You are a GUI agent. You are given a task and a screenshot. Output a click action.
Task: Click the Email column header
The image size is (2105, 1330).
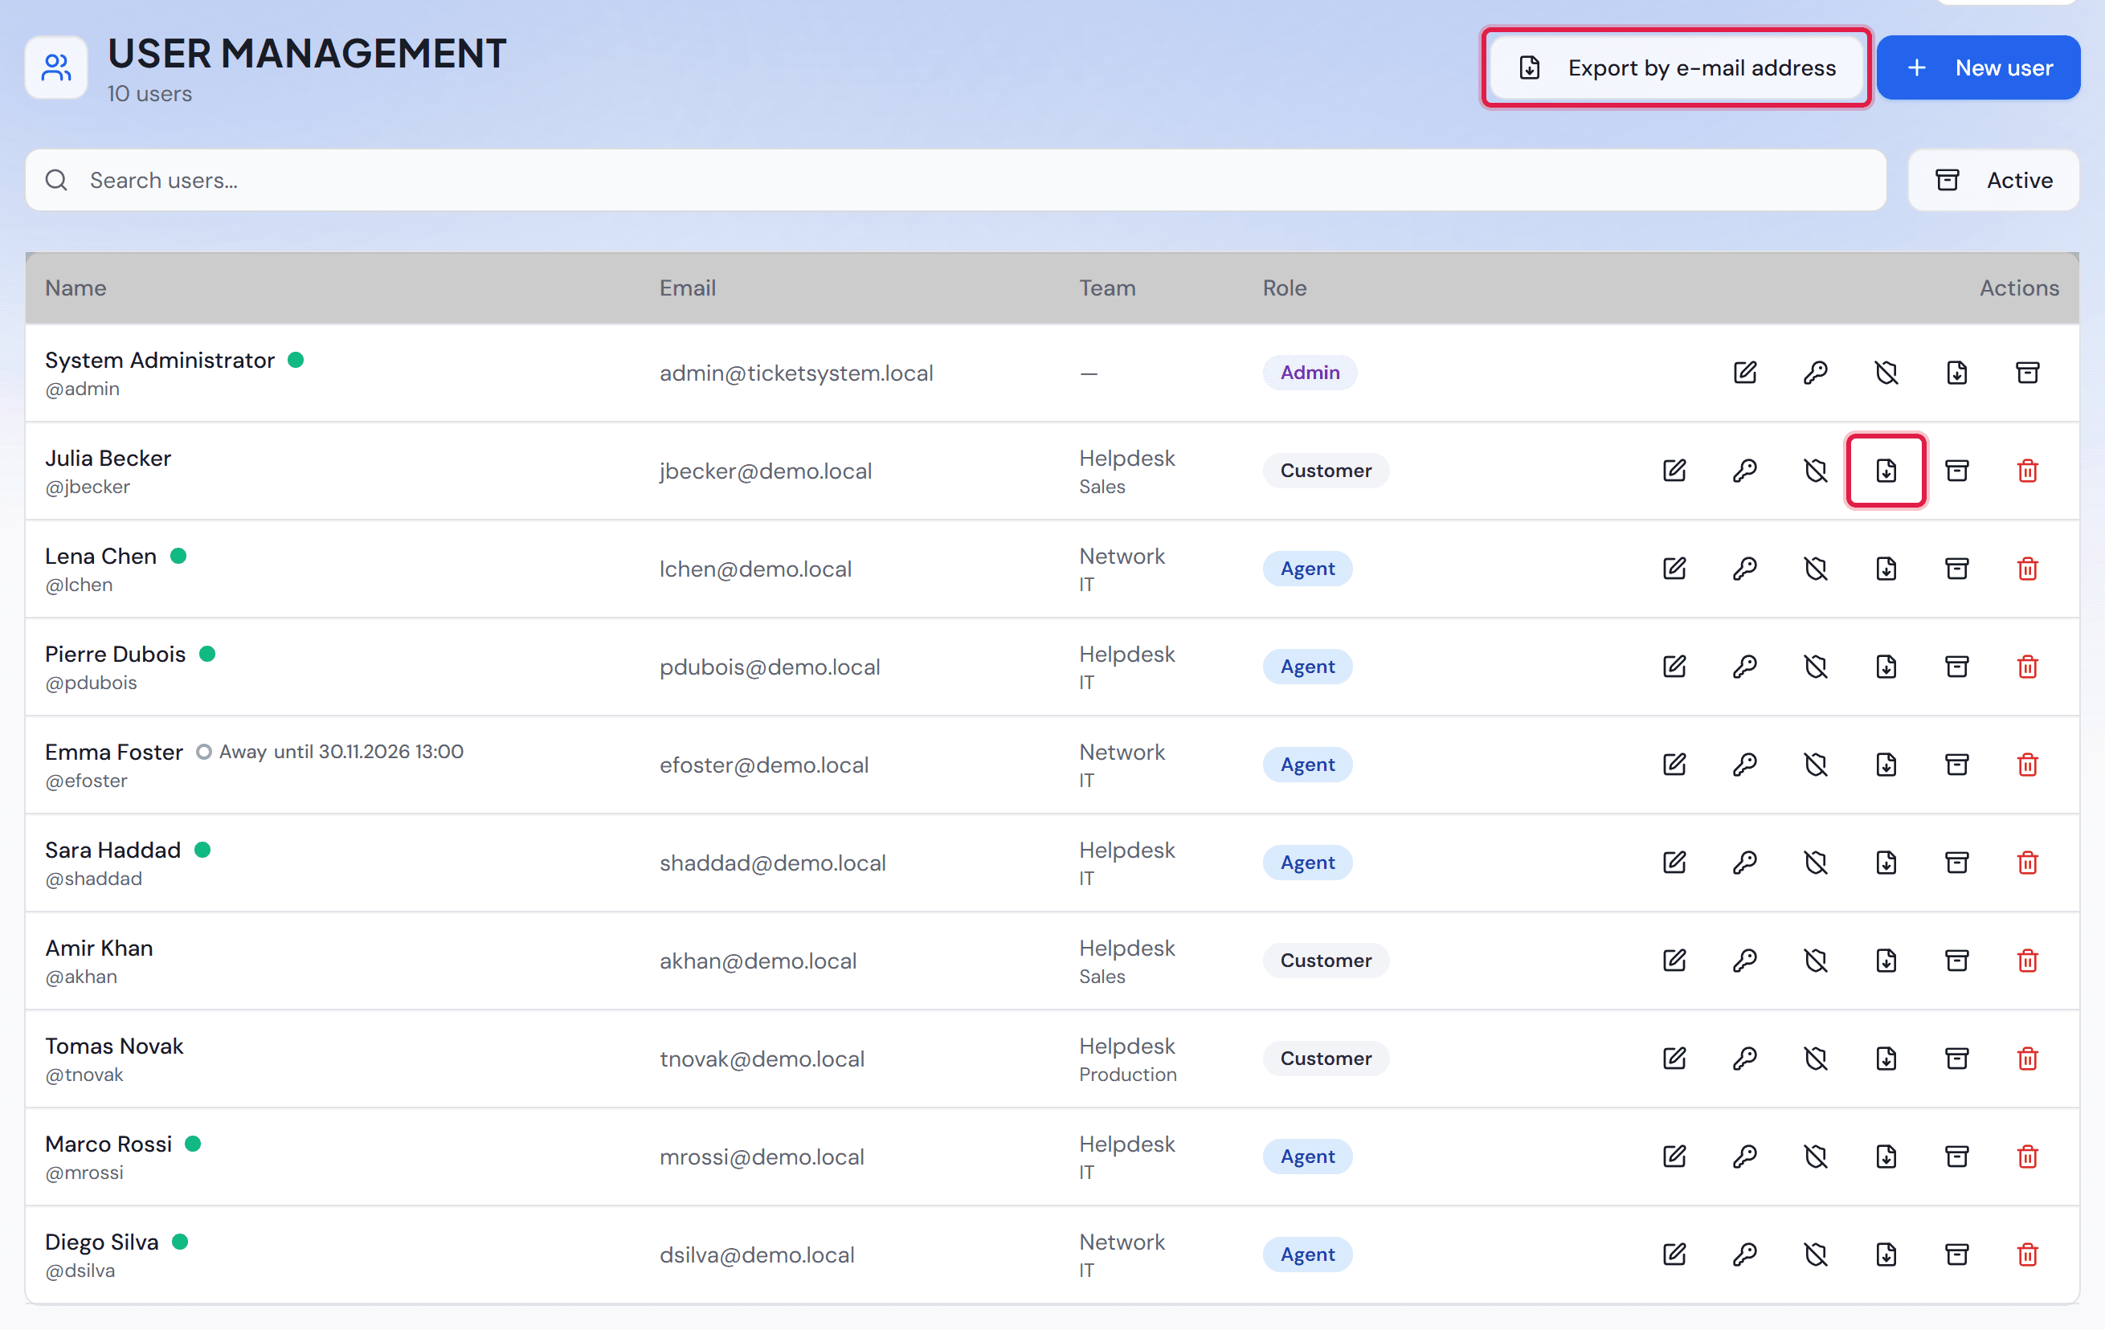(x=687, y=288)
